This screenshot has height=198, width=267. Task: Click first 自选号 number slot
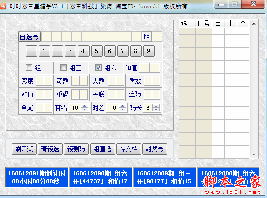[x=46, y=36]
